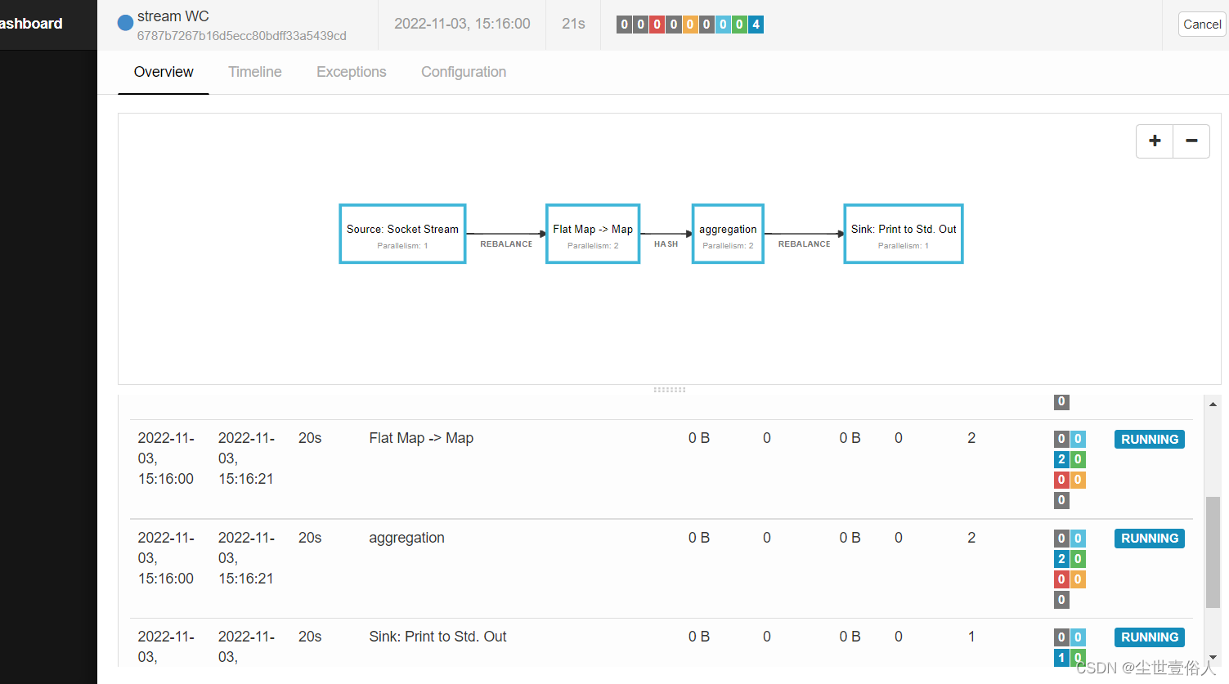1229x684 pixels.
Task: Click the vertical scrollbar thumb of the table
Action: tap(1213, 552)
